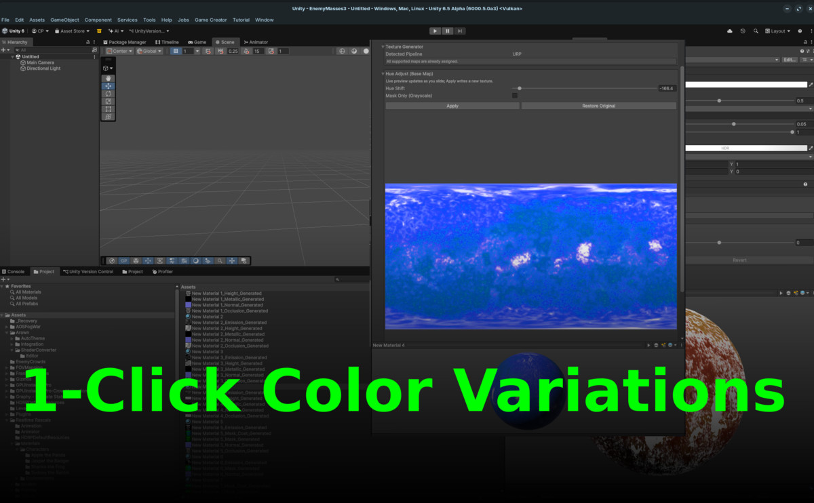The image size is (814, 503).
Task: Select the Transform tool in Scene toolbar
Action: click(109, 116)
